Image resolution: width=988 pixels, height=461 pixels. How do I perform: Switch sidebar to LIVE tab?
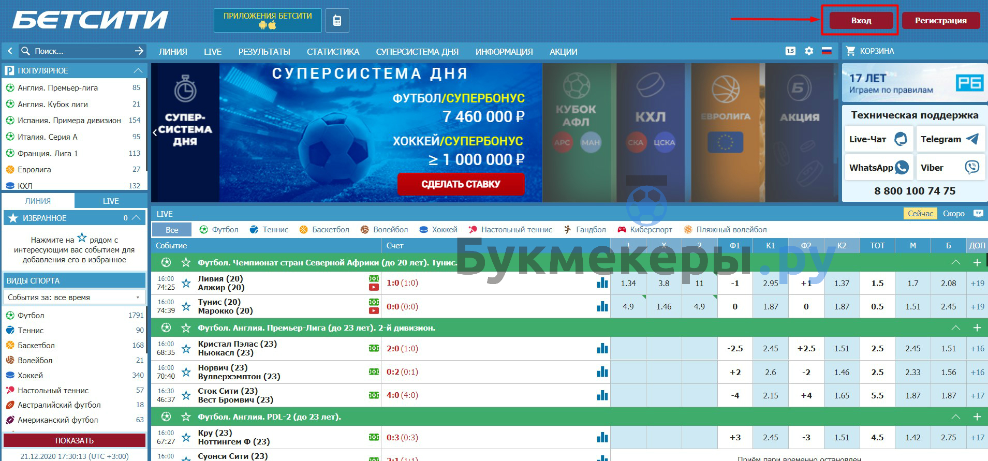tap(110, 201)
